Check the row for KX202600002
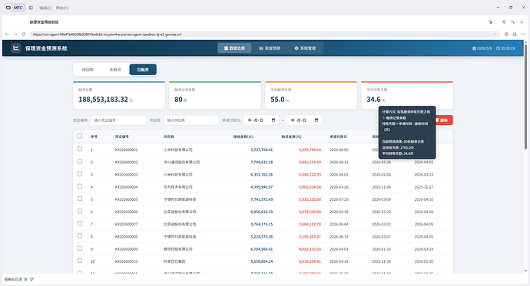530x286 pixels. (80, 161)
